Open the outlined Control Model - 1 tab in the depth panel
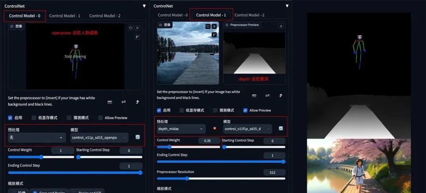This screenshot has height=193, width=426. (211, 15)
